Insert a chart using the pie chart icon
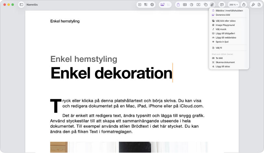This screenshot has width=264, height=153. (192, 5)
